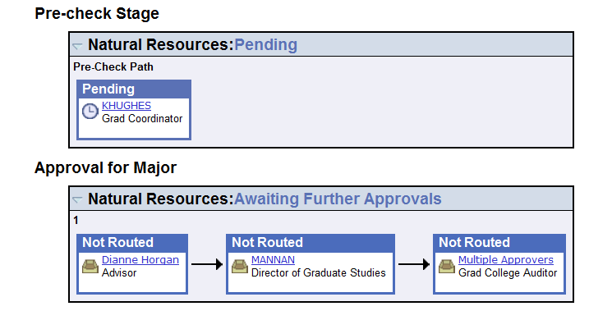Click the Awaiting Further Approvals status text
Viewport: 612px width, 320px height.
click(x=338, y=199)
